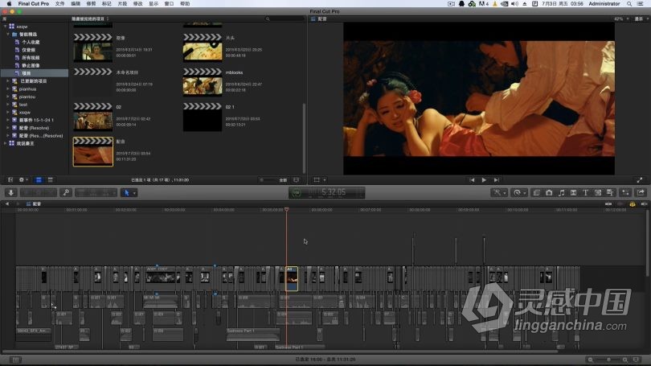The width and height of the screenshot is (651, 366).
Task: Open the keyword editor key icon
Action: pyautogui.click(x=66, y=193)
